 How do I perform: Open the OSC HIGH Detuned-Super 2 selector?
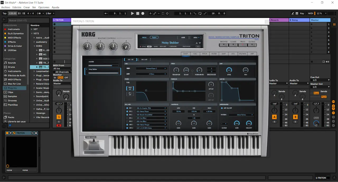(151, 69)
